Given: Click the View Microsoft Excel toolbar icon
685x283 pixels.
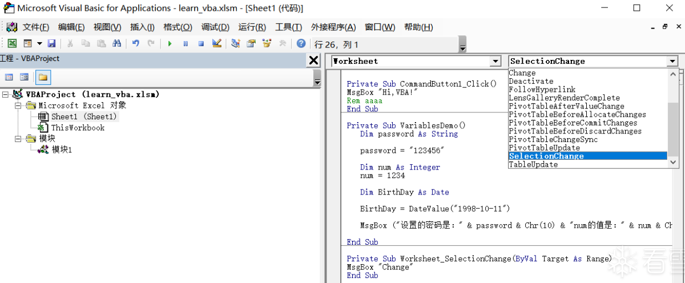Looking at the screenshot, I should point(12,44).
